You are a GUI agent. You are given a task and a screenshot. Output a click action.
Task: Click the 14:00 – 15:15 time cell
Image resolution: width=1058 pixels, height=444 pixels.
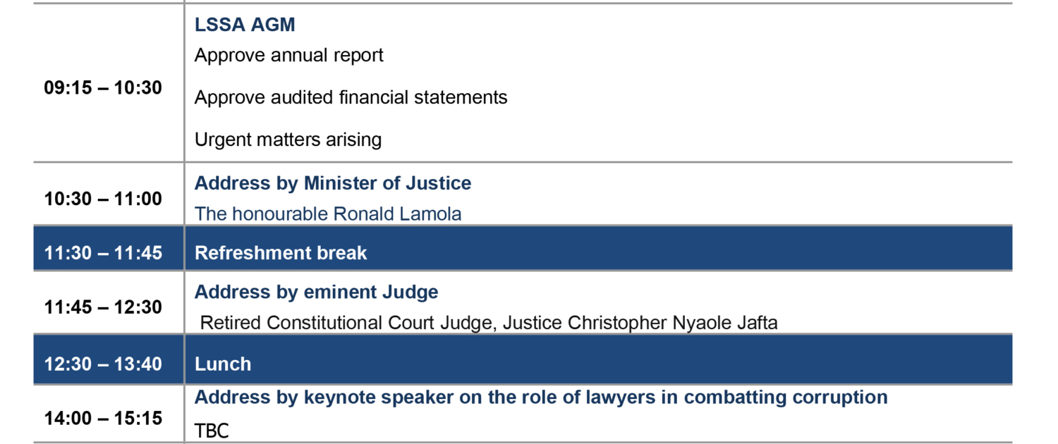coord(103,418)
